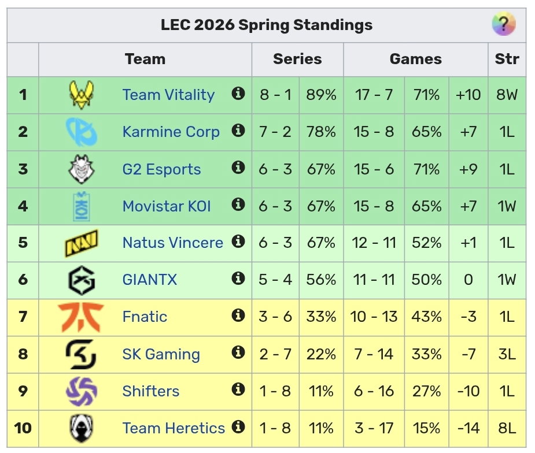535x453 pixels.
Task: Click the orange Fnatic logo
Action: pos(81,317)
